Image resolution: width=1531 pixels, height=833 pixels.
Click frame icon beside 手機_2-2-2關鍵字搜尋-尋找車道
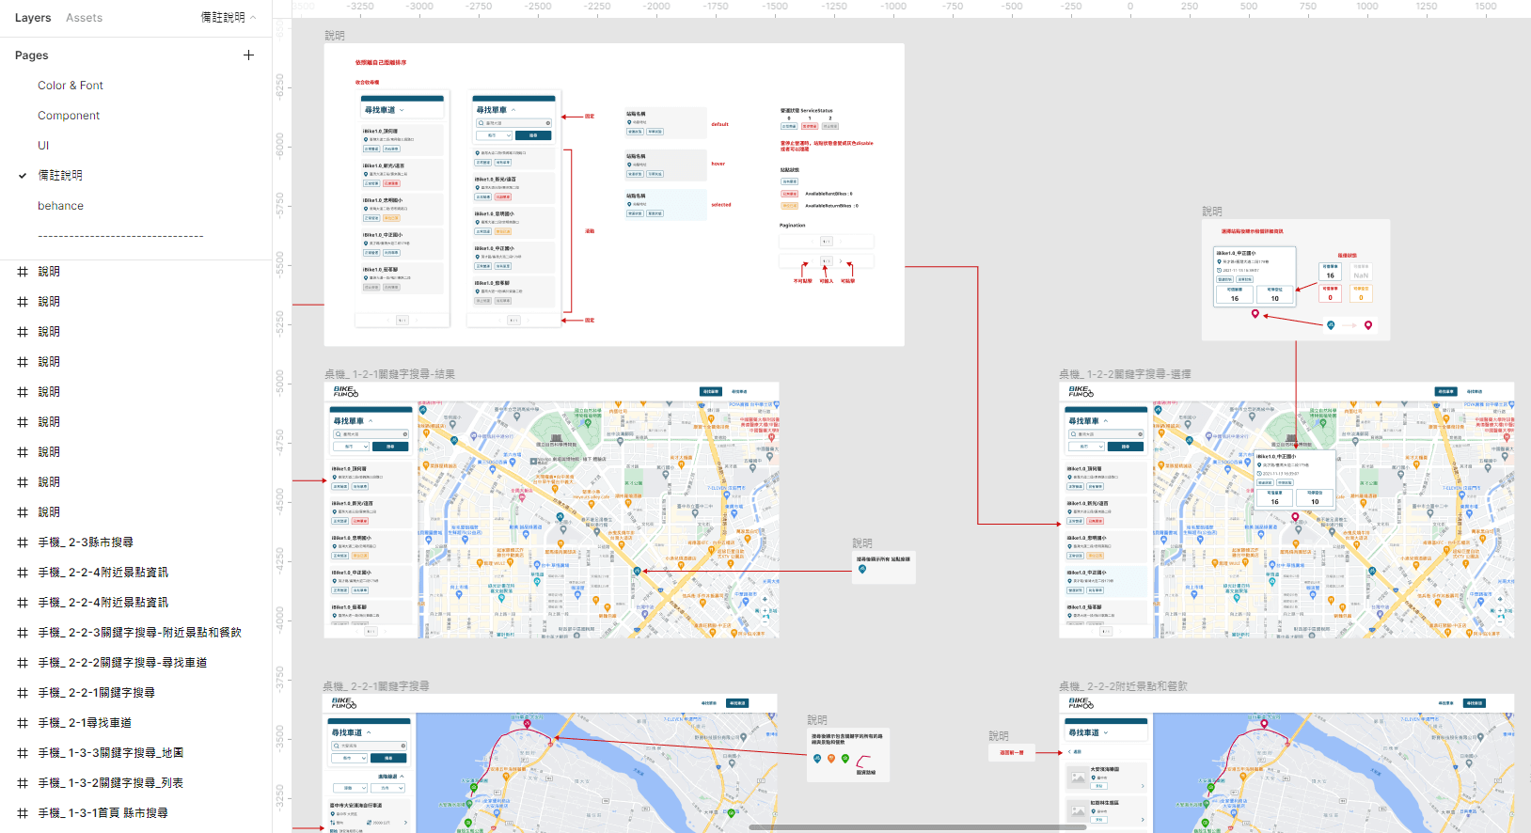point(23,663)
